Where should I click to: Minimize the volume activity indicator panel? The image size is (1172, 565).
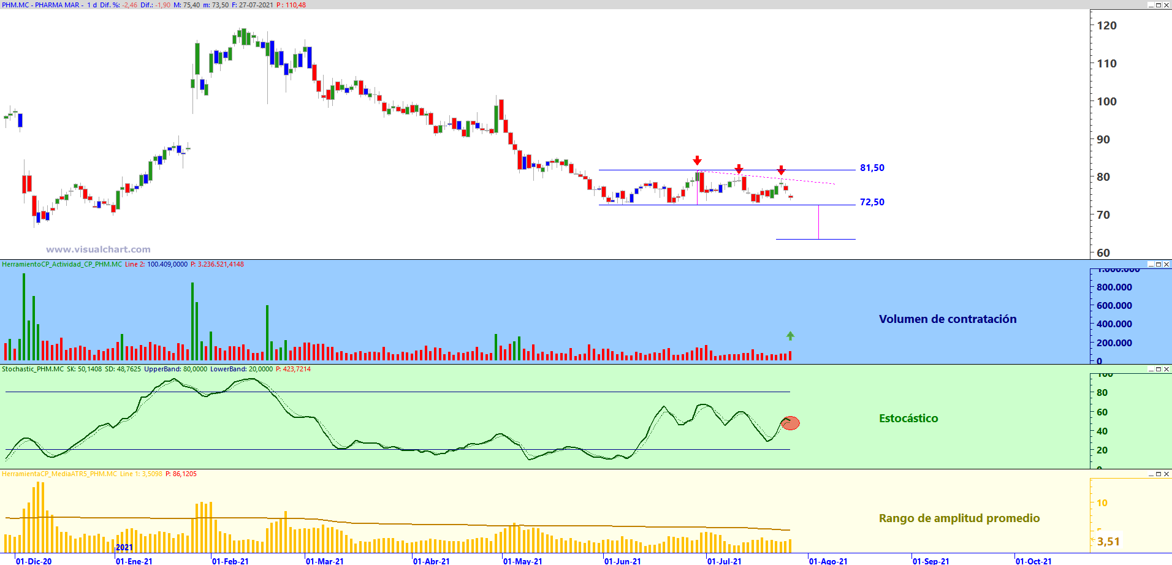click(x=1151, y=265)
